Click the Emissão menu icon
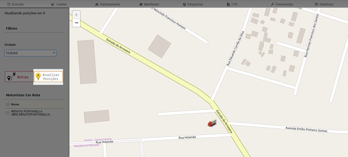Image resolution: width=348 pixels, height=157 pixels. 9,4
